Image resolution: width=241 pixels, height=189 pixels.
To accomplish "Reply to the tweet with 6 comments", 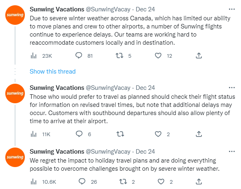I will coord(79,134).
